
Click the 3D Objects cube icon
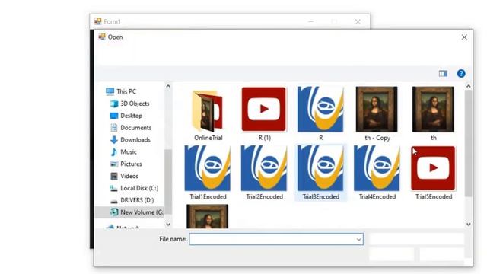(114, 104)
